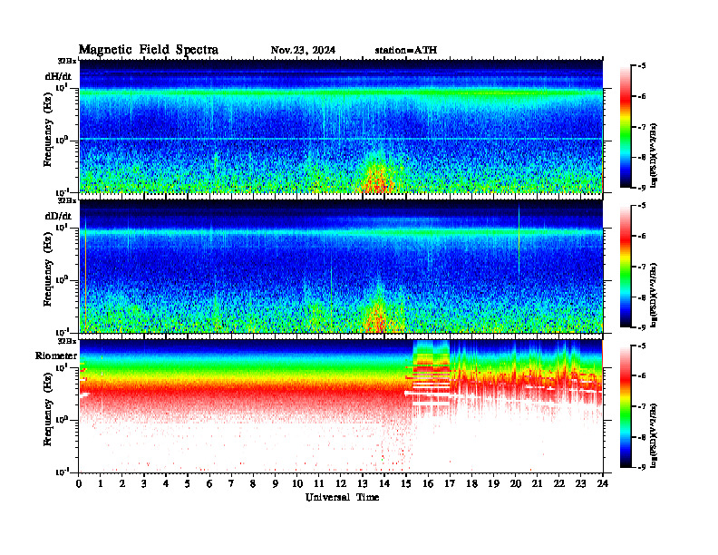The width and height of the screenshot is (718, 555).
Task: Open the dH/dt spectrogram plot
Action: point(341,126)
